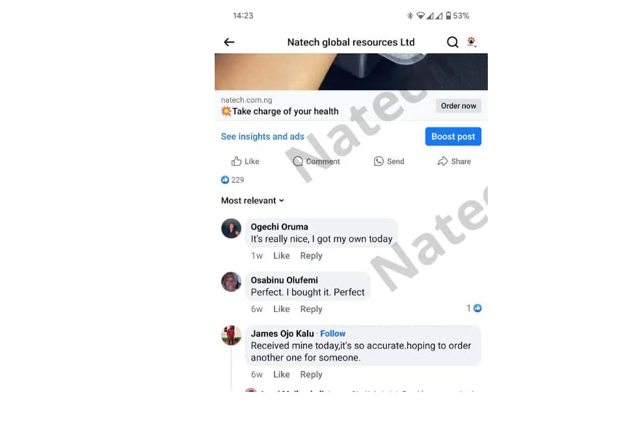Open the profile switcher avatar icon
The image size is (629, 425).
(472, 42)
